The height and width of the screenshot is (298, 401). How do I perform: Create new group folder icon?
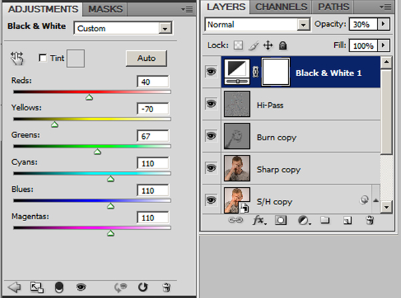click(x=325, y=219)
